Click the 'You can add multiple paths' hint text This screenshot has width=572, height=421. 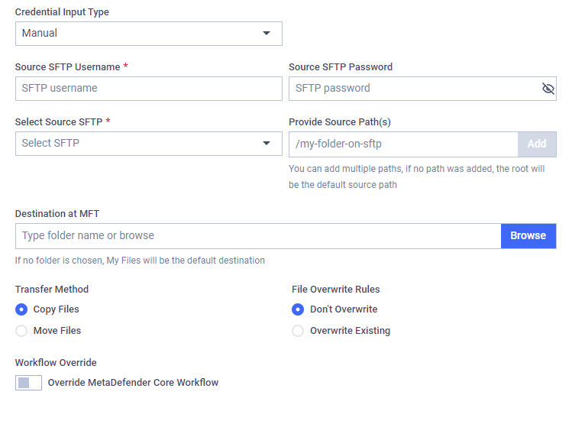point(417,176)
